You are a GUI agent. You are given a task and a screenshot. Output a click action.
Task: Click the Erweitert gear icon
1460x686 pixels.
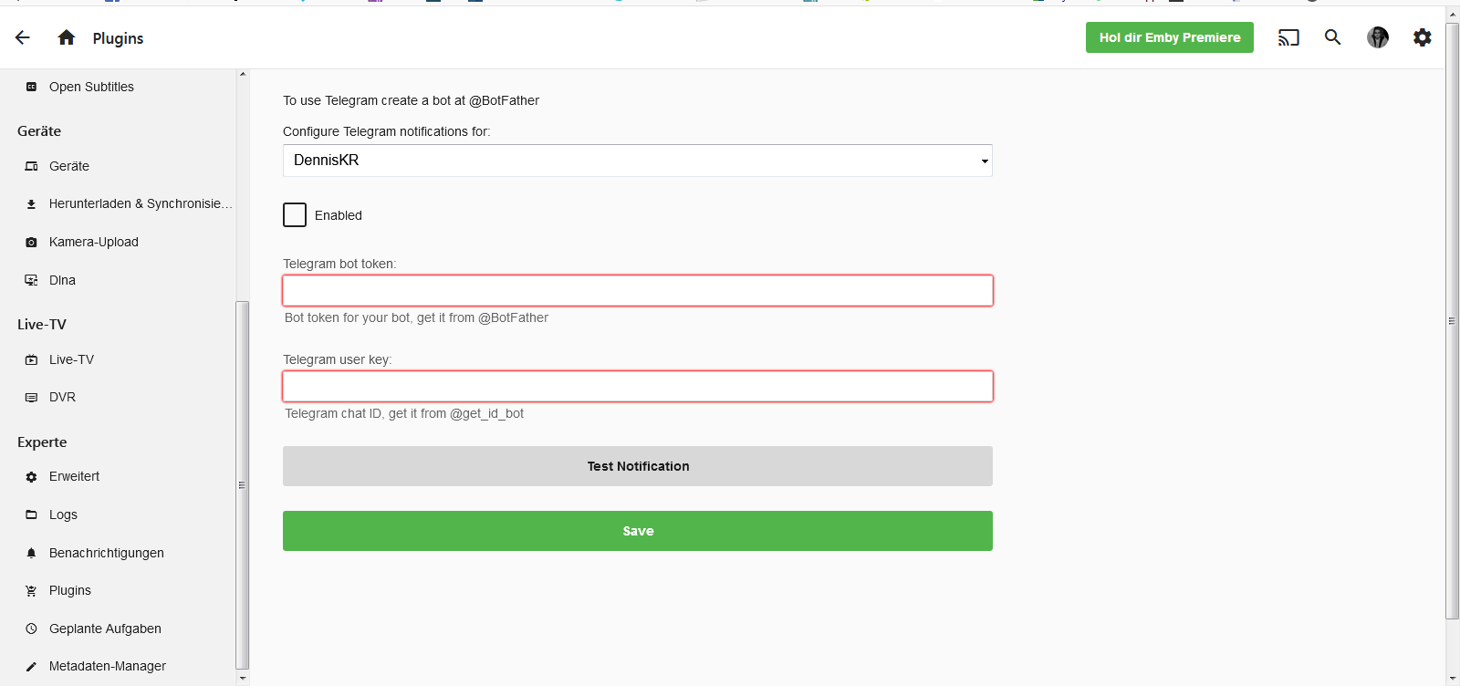[31, 477]
